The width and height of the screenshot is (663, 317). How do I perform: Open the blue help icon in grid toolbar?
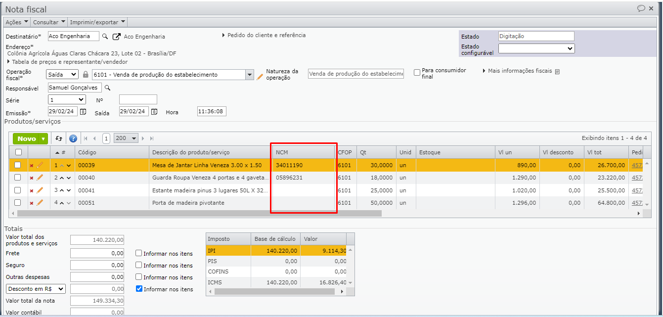pyautogui.click(x=73, y=139)
